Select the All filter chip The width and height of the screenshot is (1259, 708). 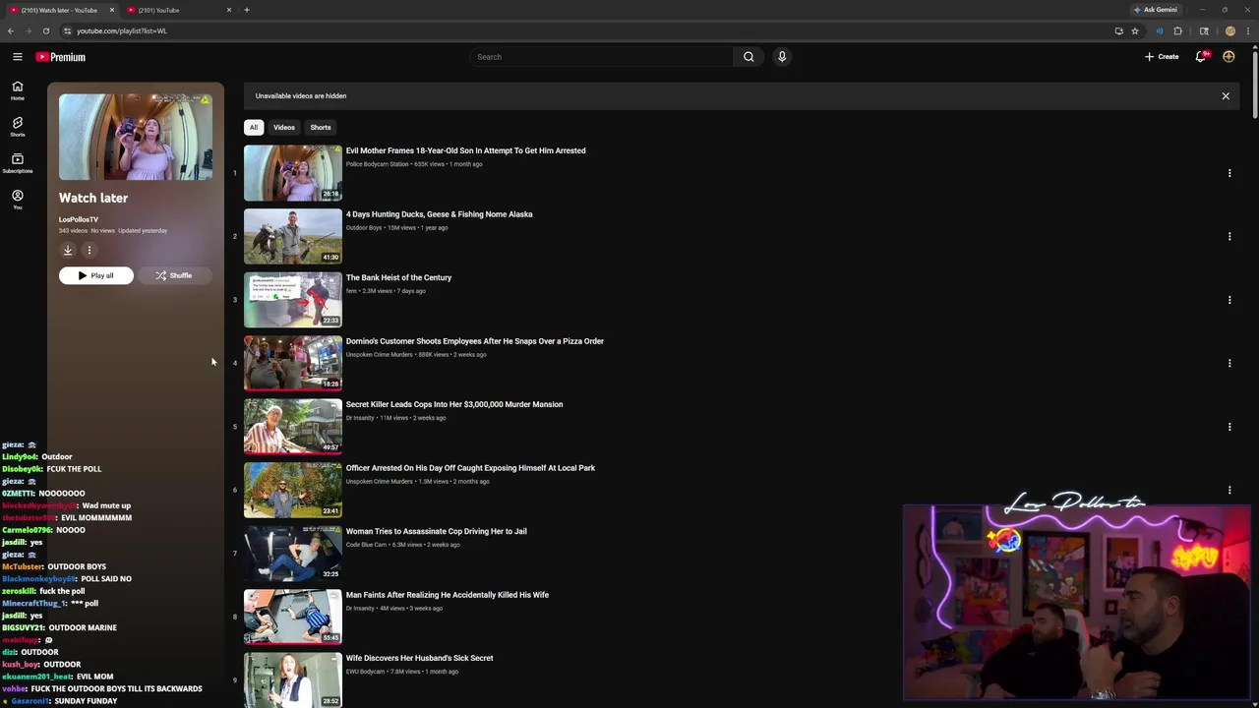[254, 127]
